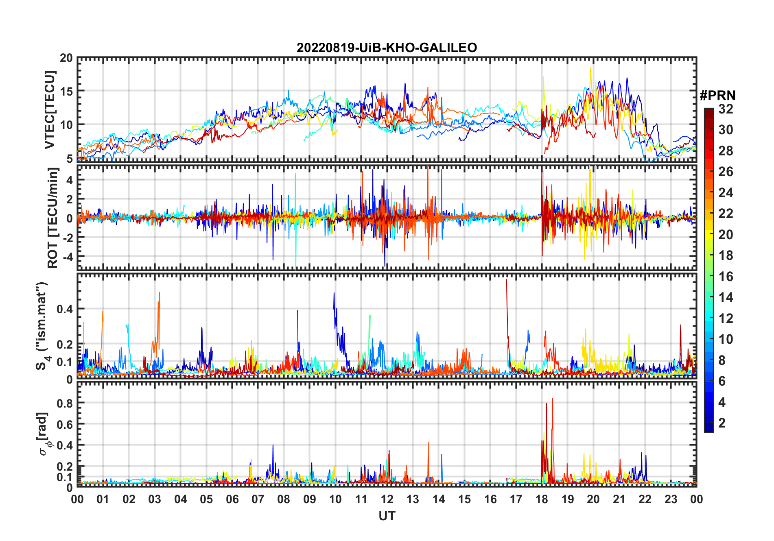Select colorbar tick label 26
This screenshot has height=541, width=774.
(x=726, y=172)
